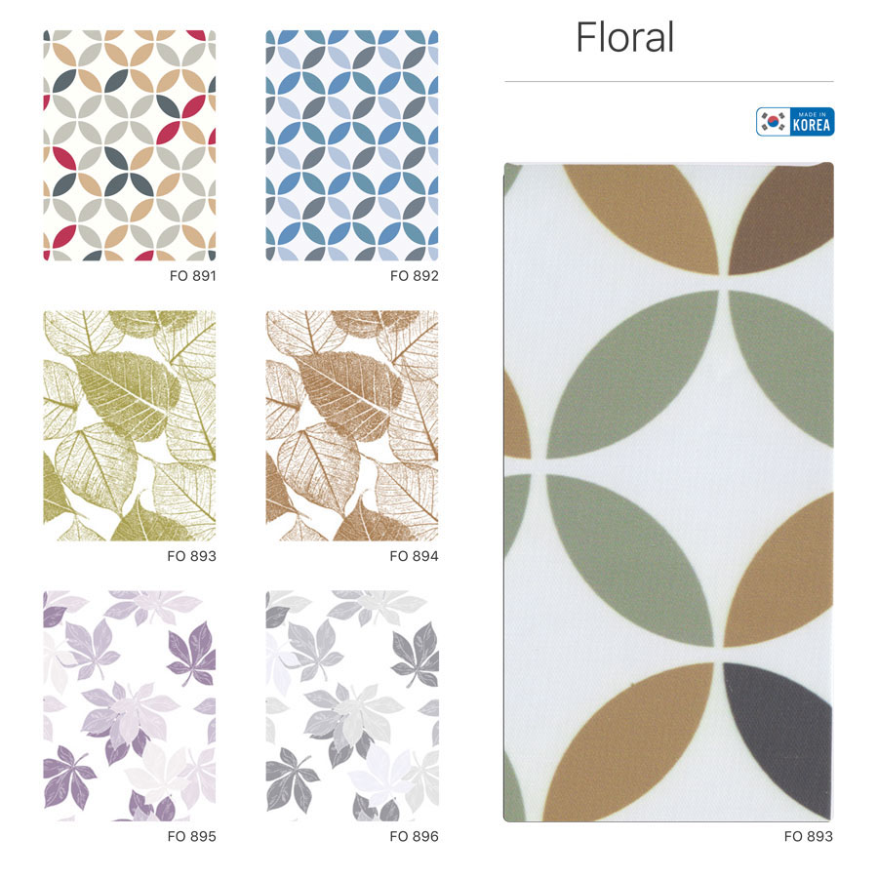Choose the FO 895 purple maple swatch
The image size is (878, 878).
pos(130,705)
